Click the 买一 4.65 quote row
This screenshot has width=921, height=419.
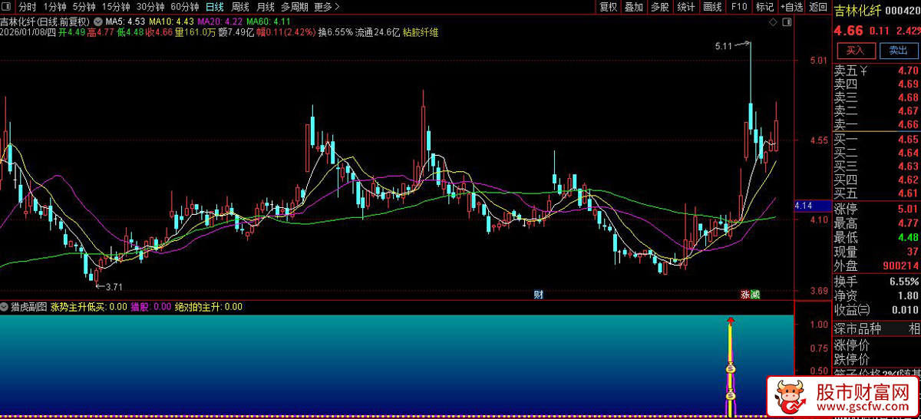(876, 140)
